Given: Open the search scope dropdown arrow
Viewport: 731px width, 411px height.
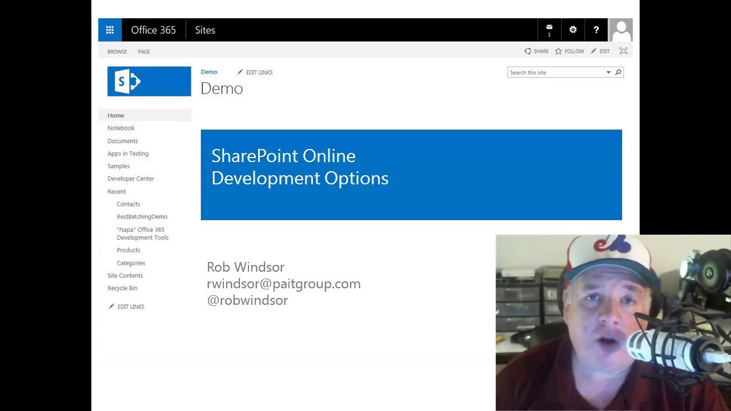Looking at the screenshot, I should click(x=608, y=72).
